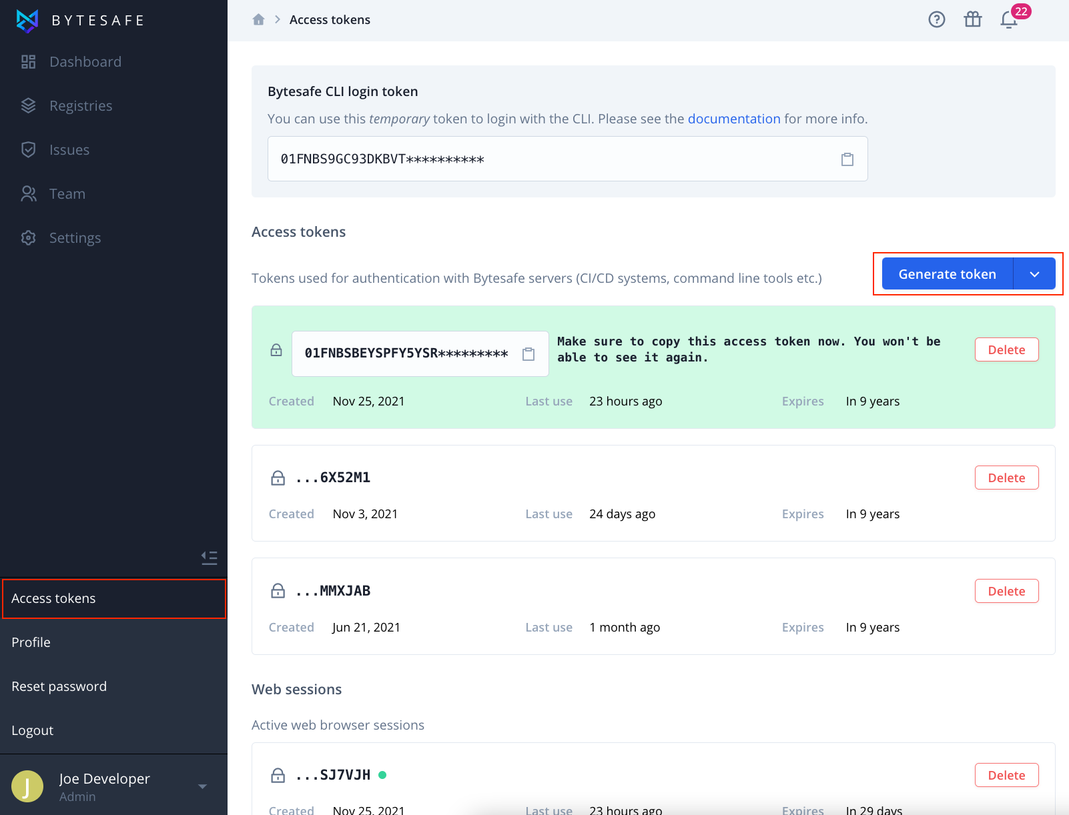This screenshot has height=815, width=1069.
Task: Click the ...SJ7VJH session name
Action: (333, 775)
